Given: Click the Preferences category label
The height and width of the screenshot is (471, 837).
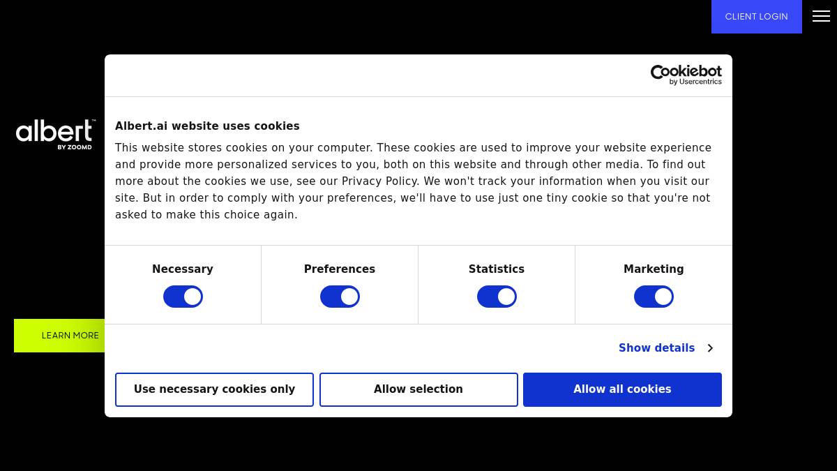Looking at the screenshot, I should coord(340,269).
